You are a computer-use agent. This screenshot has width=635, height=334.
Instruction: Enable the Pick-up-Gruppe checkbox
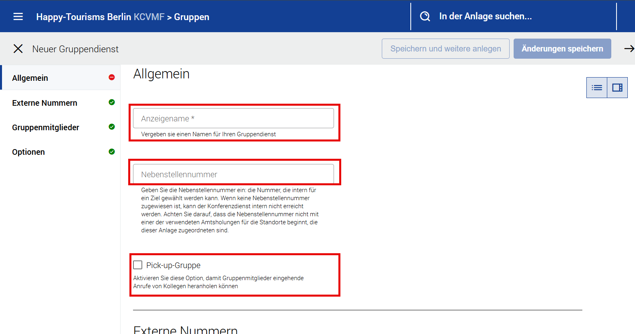click(138, 265)
